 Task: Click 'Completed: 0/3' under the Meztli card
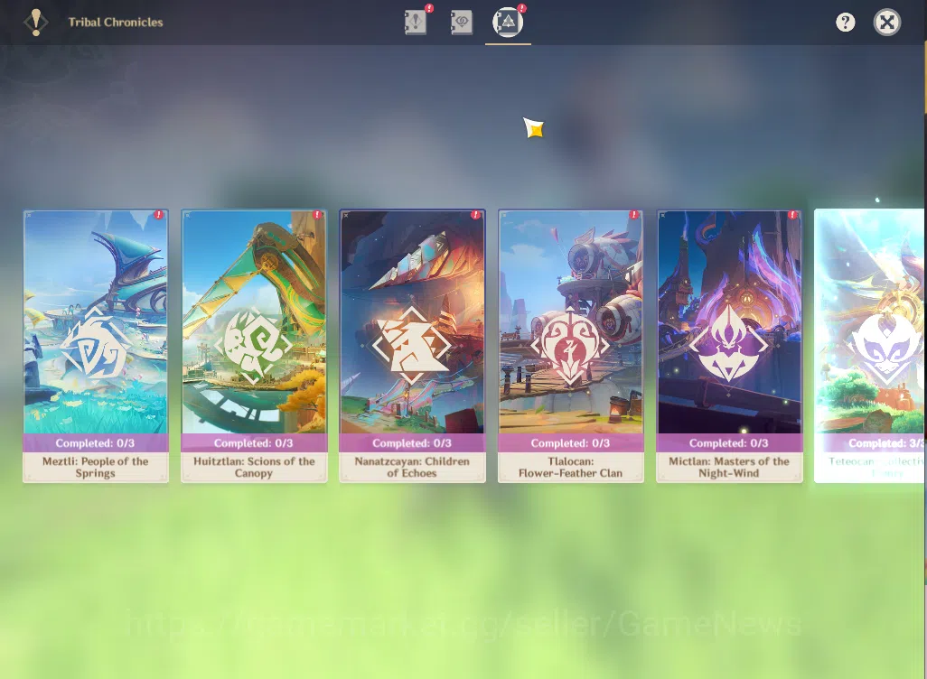pos(95,443)
